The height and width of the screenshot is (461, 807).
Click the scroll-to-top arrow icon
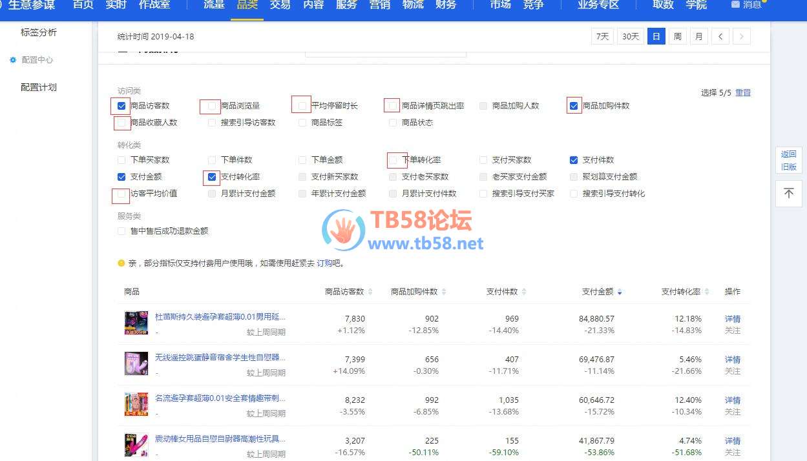[x=788, y=194]
